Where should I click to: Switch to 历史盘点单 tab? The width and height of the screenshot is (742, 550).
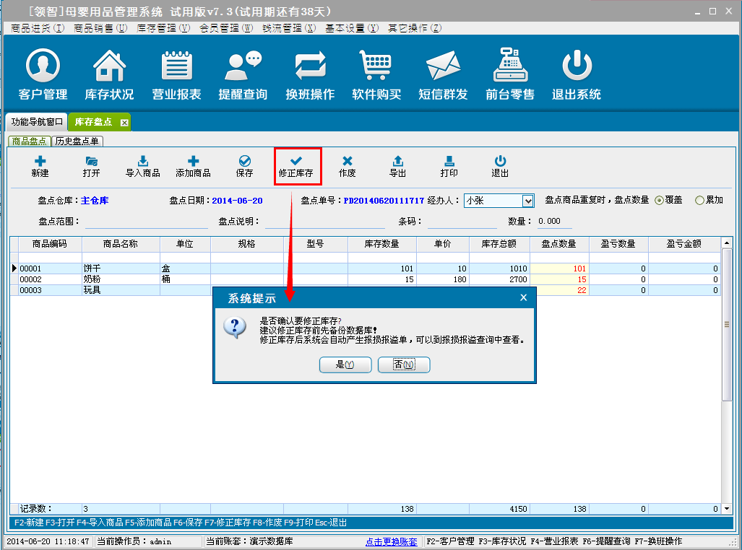(x=77, y=141)
